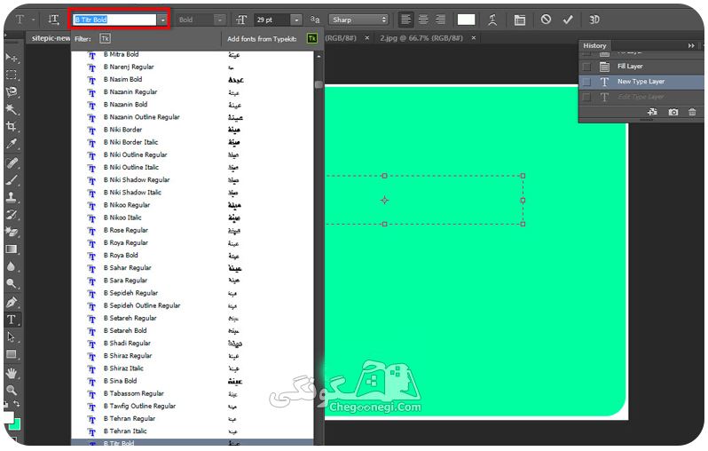Select the Pen tool
The image size is (708, 451).
[12, 302]
